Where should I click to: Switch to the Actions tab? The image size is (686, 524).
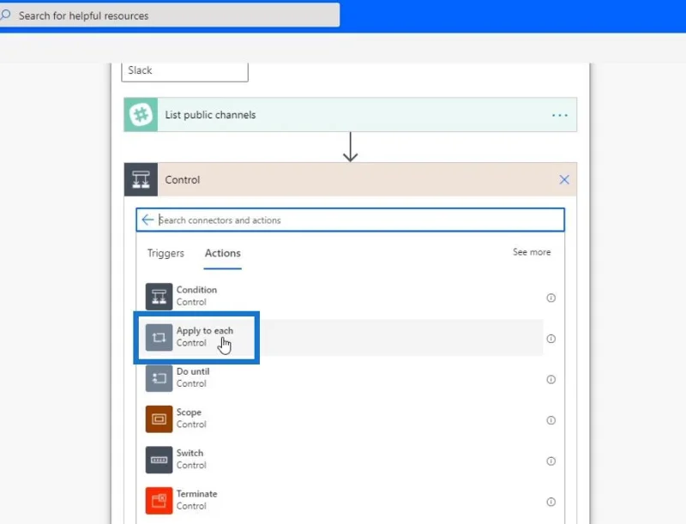[x=223, y=253]
